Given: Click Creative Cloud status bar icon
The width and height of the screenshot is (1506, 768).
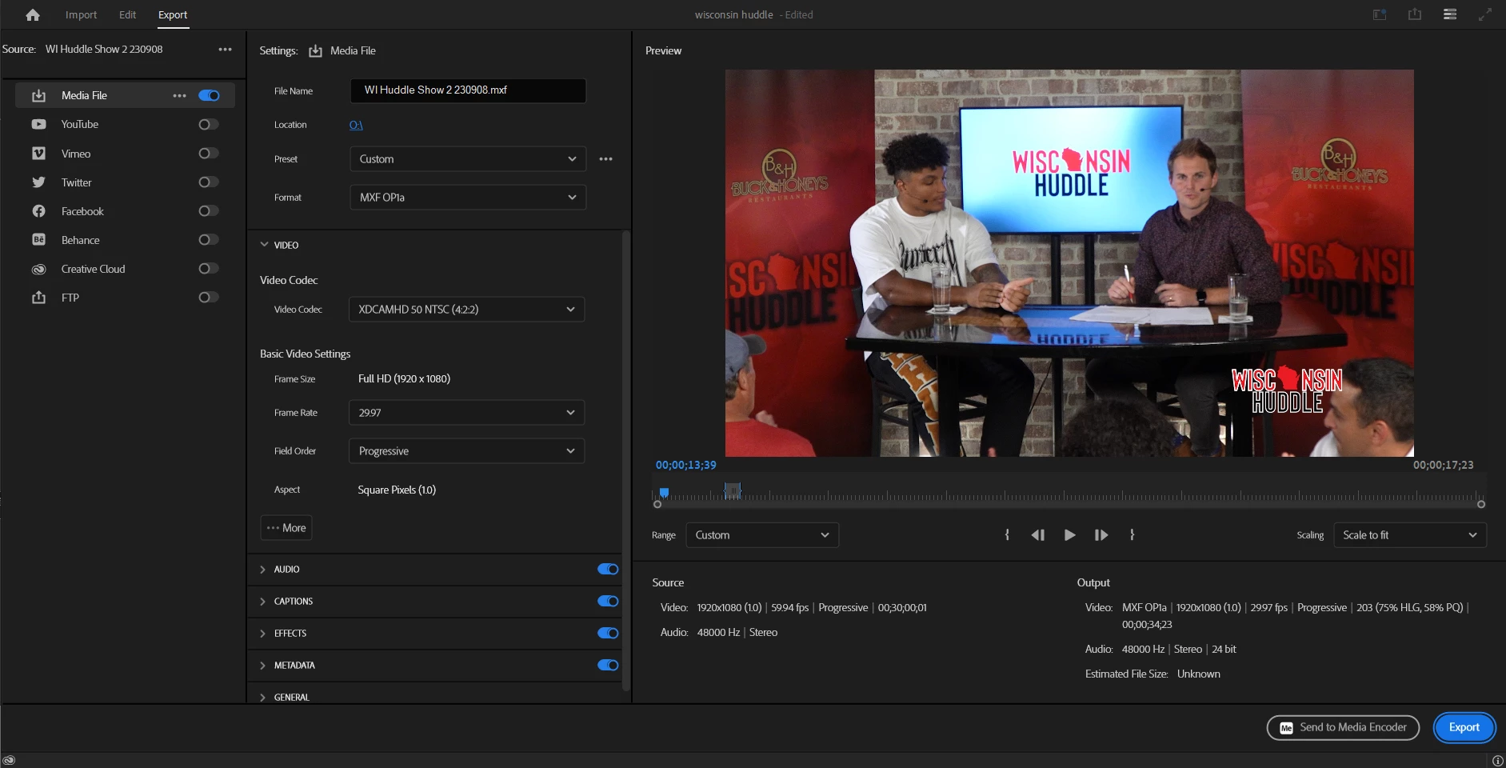Looking at the screenshot, I should click(x=10, y=761).
